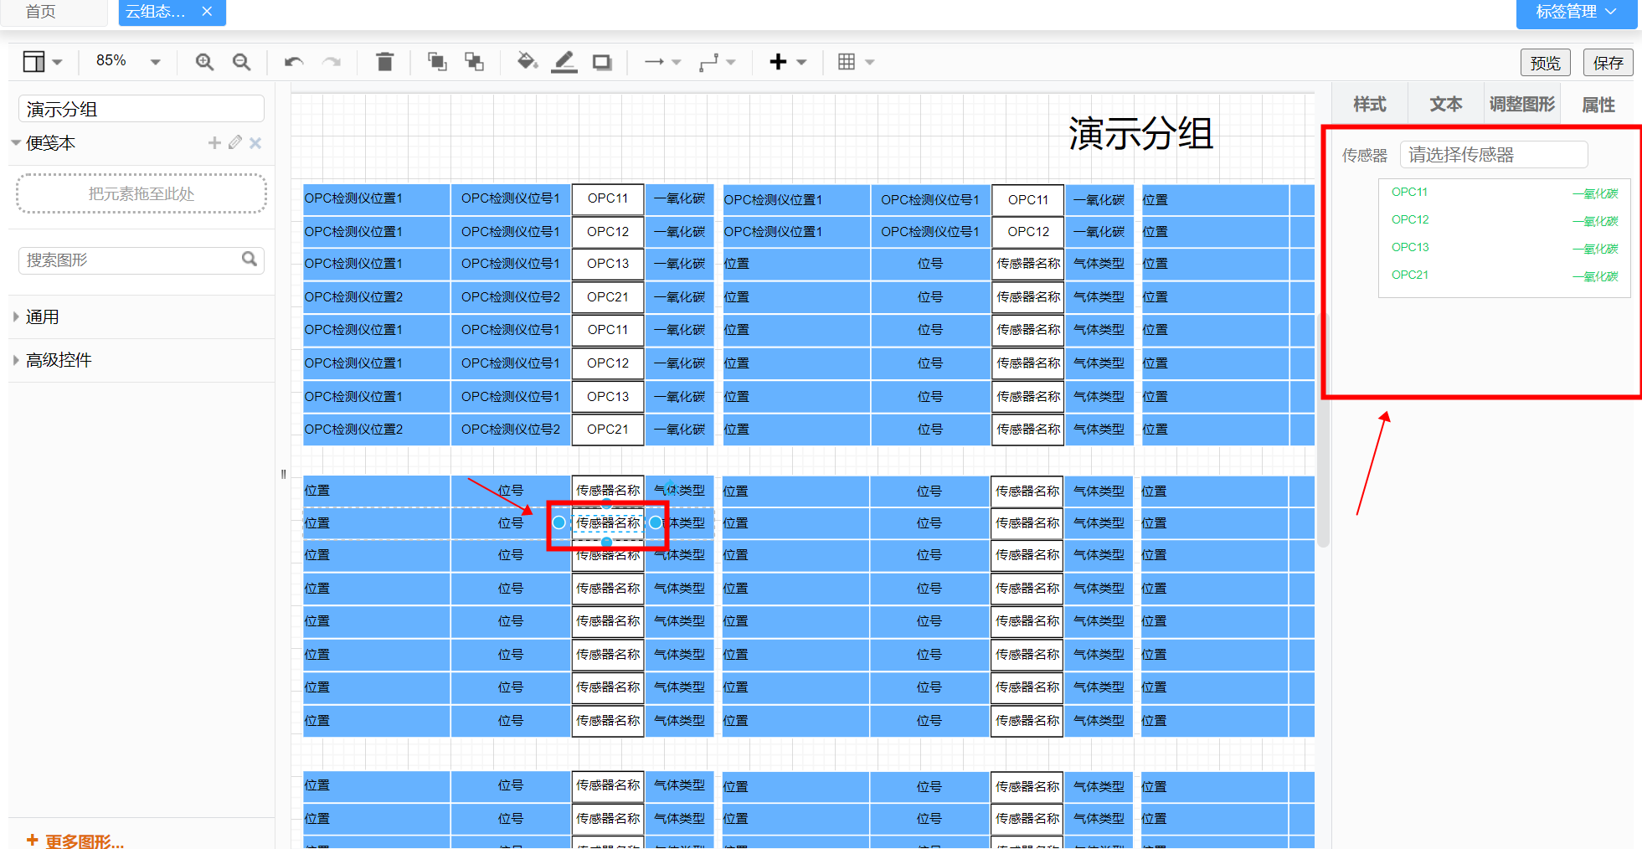The width and height of the screenshot is (1642, 849).
Task: Click the zoom out magnifier icon
Action: pyautogui.click(x=241, y=62)
